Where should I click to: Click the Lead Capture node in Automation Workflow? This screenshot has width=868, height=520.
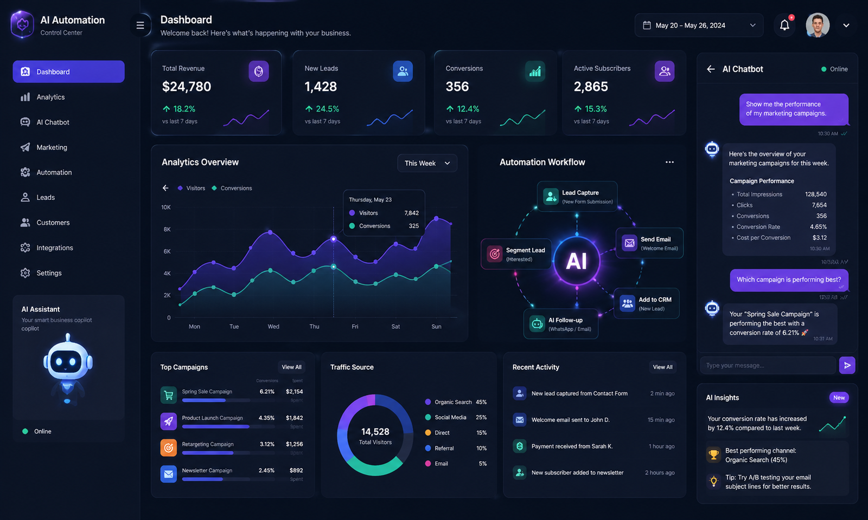577,196
